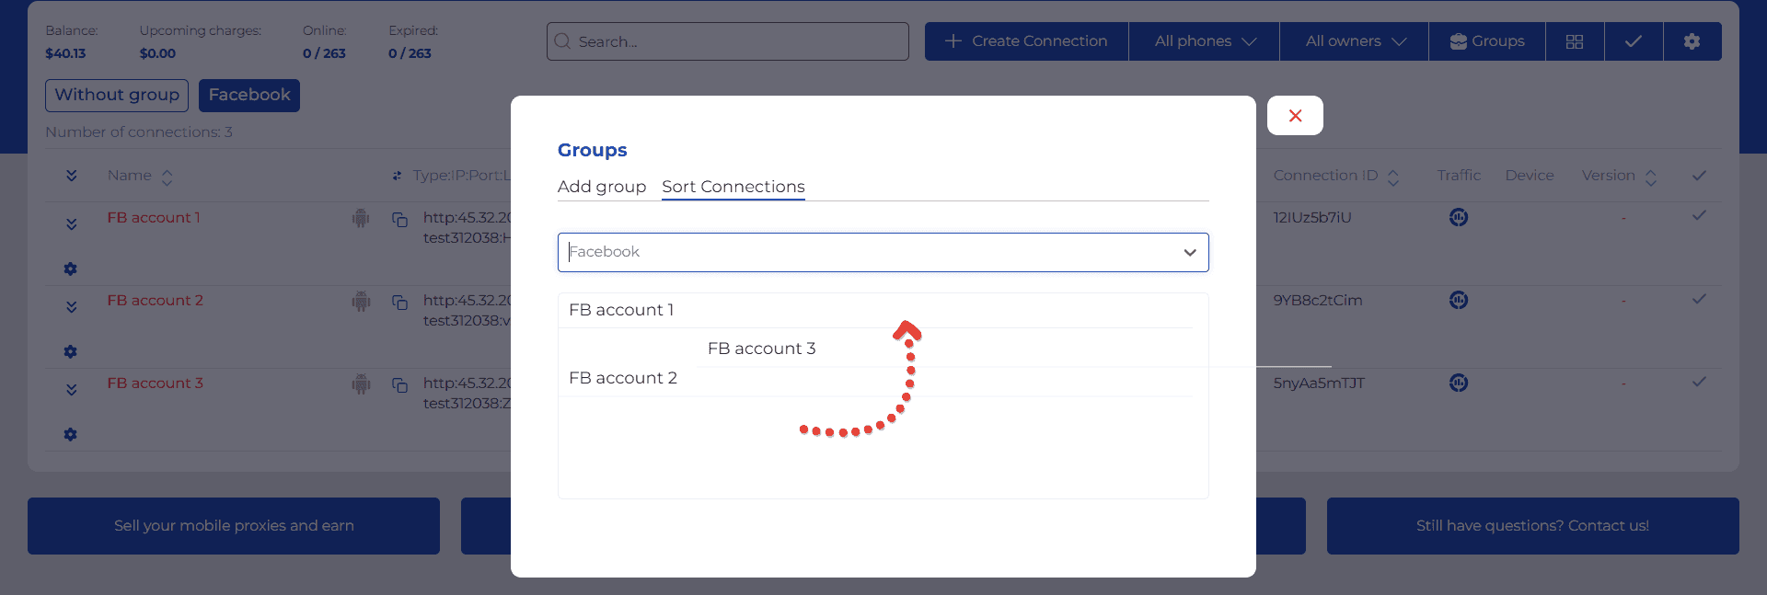1767x595 pixels.
Task: Toggle the select-all checkmark in table header
Action: (x=1699, y=176)
